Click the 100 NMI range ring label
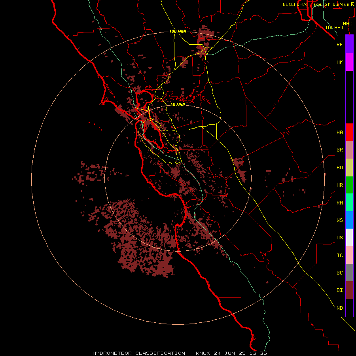The height and width of the screenshot is (356, 356). pos(178,31)
